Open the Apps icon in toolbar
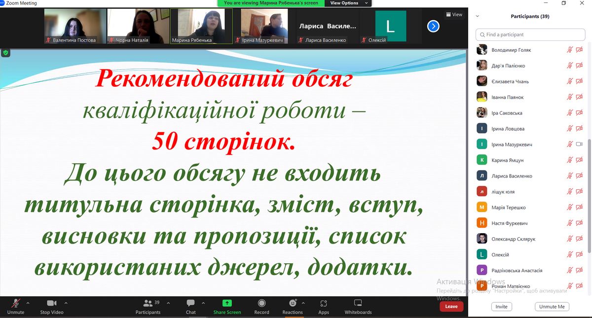 324,303
